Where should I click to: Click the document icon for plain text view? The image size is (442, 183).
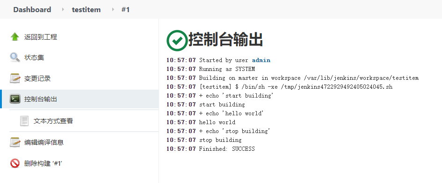[x=24, y=121]
